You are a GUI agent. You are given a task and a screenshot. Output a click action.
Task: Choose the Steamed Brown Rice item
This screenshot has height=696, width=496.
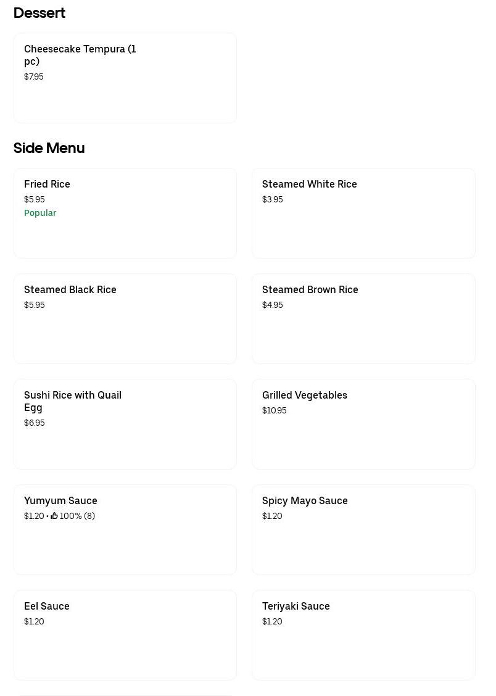point(363,319)
